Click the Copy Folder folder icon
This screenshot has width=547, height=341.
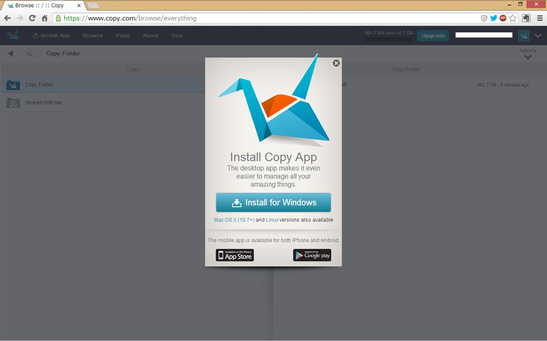pos(13,85)
